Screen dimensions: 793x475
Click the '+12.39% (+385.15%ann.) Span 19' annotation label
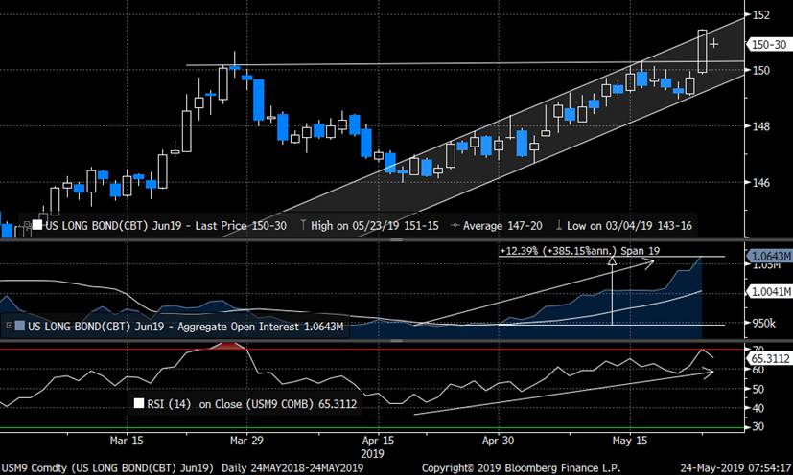click(579, 251)
